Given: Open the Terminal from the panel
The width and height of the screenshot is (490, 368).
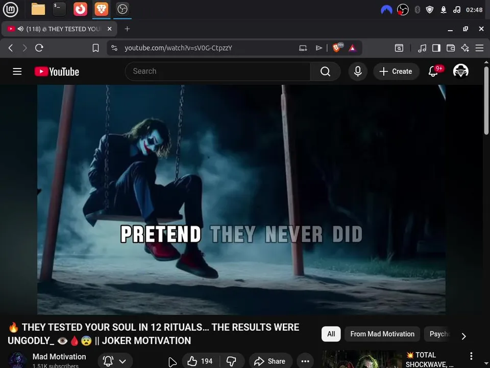Looking at the screenshot, I should click(59, 9).
